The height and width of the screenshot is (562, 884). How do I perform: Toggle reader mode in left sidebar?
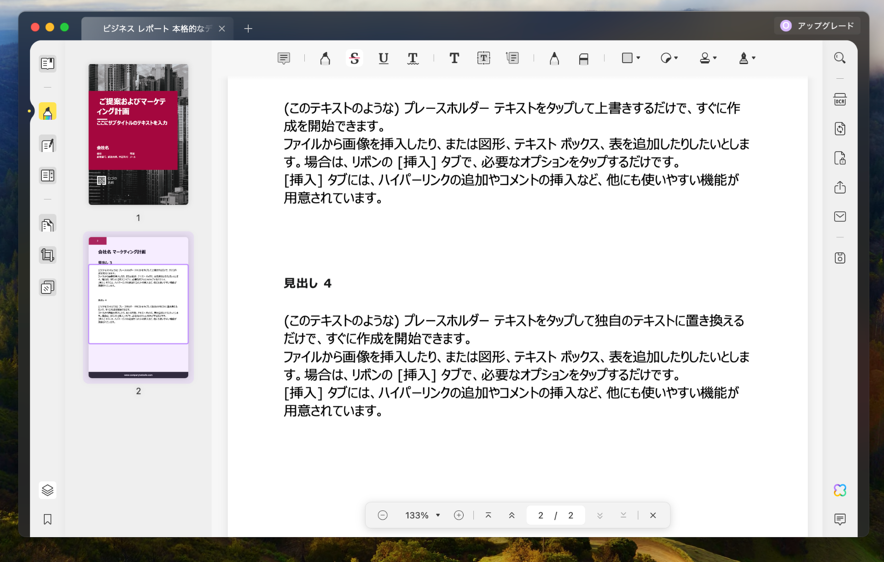47,63
